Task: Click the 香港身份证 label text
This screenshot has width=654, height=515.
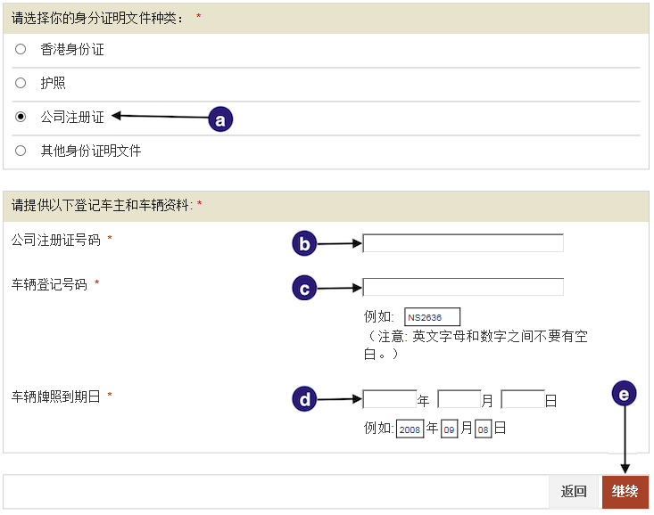Action: [x=72, y=50]
